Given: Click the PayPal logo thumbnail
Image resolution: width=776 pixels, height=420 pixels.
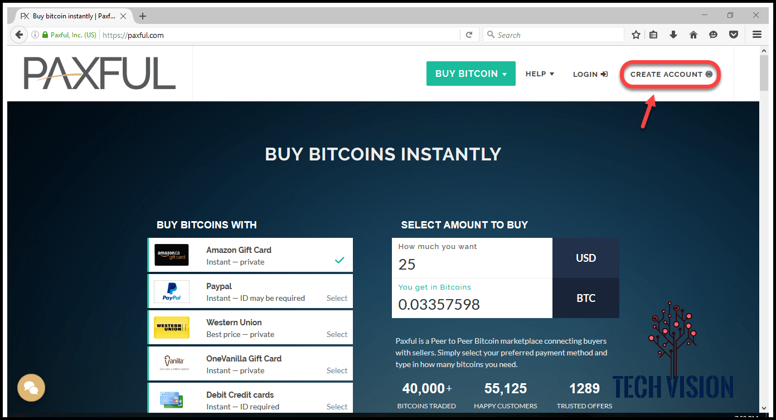Looking at the screenshot, I should [x=172, y=291].
